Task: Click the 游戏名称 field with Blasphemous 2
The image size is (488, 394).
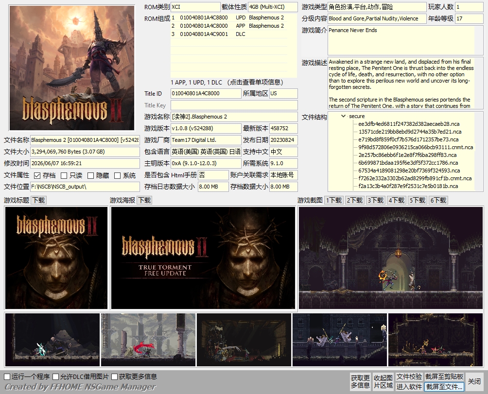Action: [x=234, y=117]
